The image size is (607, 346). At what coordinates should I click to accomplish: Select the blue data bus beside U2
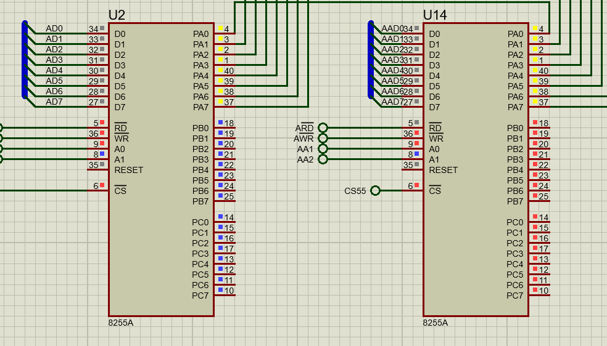coord(25,60)
